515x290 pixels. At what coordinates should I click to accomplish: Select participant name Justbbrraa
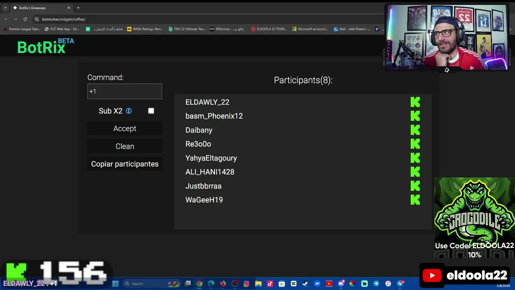(x=203, y=186)
